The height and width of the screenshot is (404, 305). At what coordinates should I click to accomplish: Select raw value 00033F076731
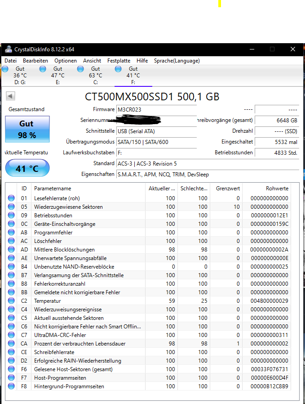tap(269, 369)
